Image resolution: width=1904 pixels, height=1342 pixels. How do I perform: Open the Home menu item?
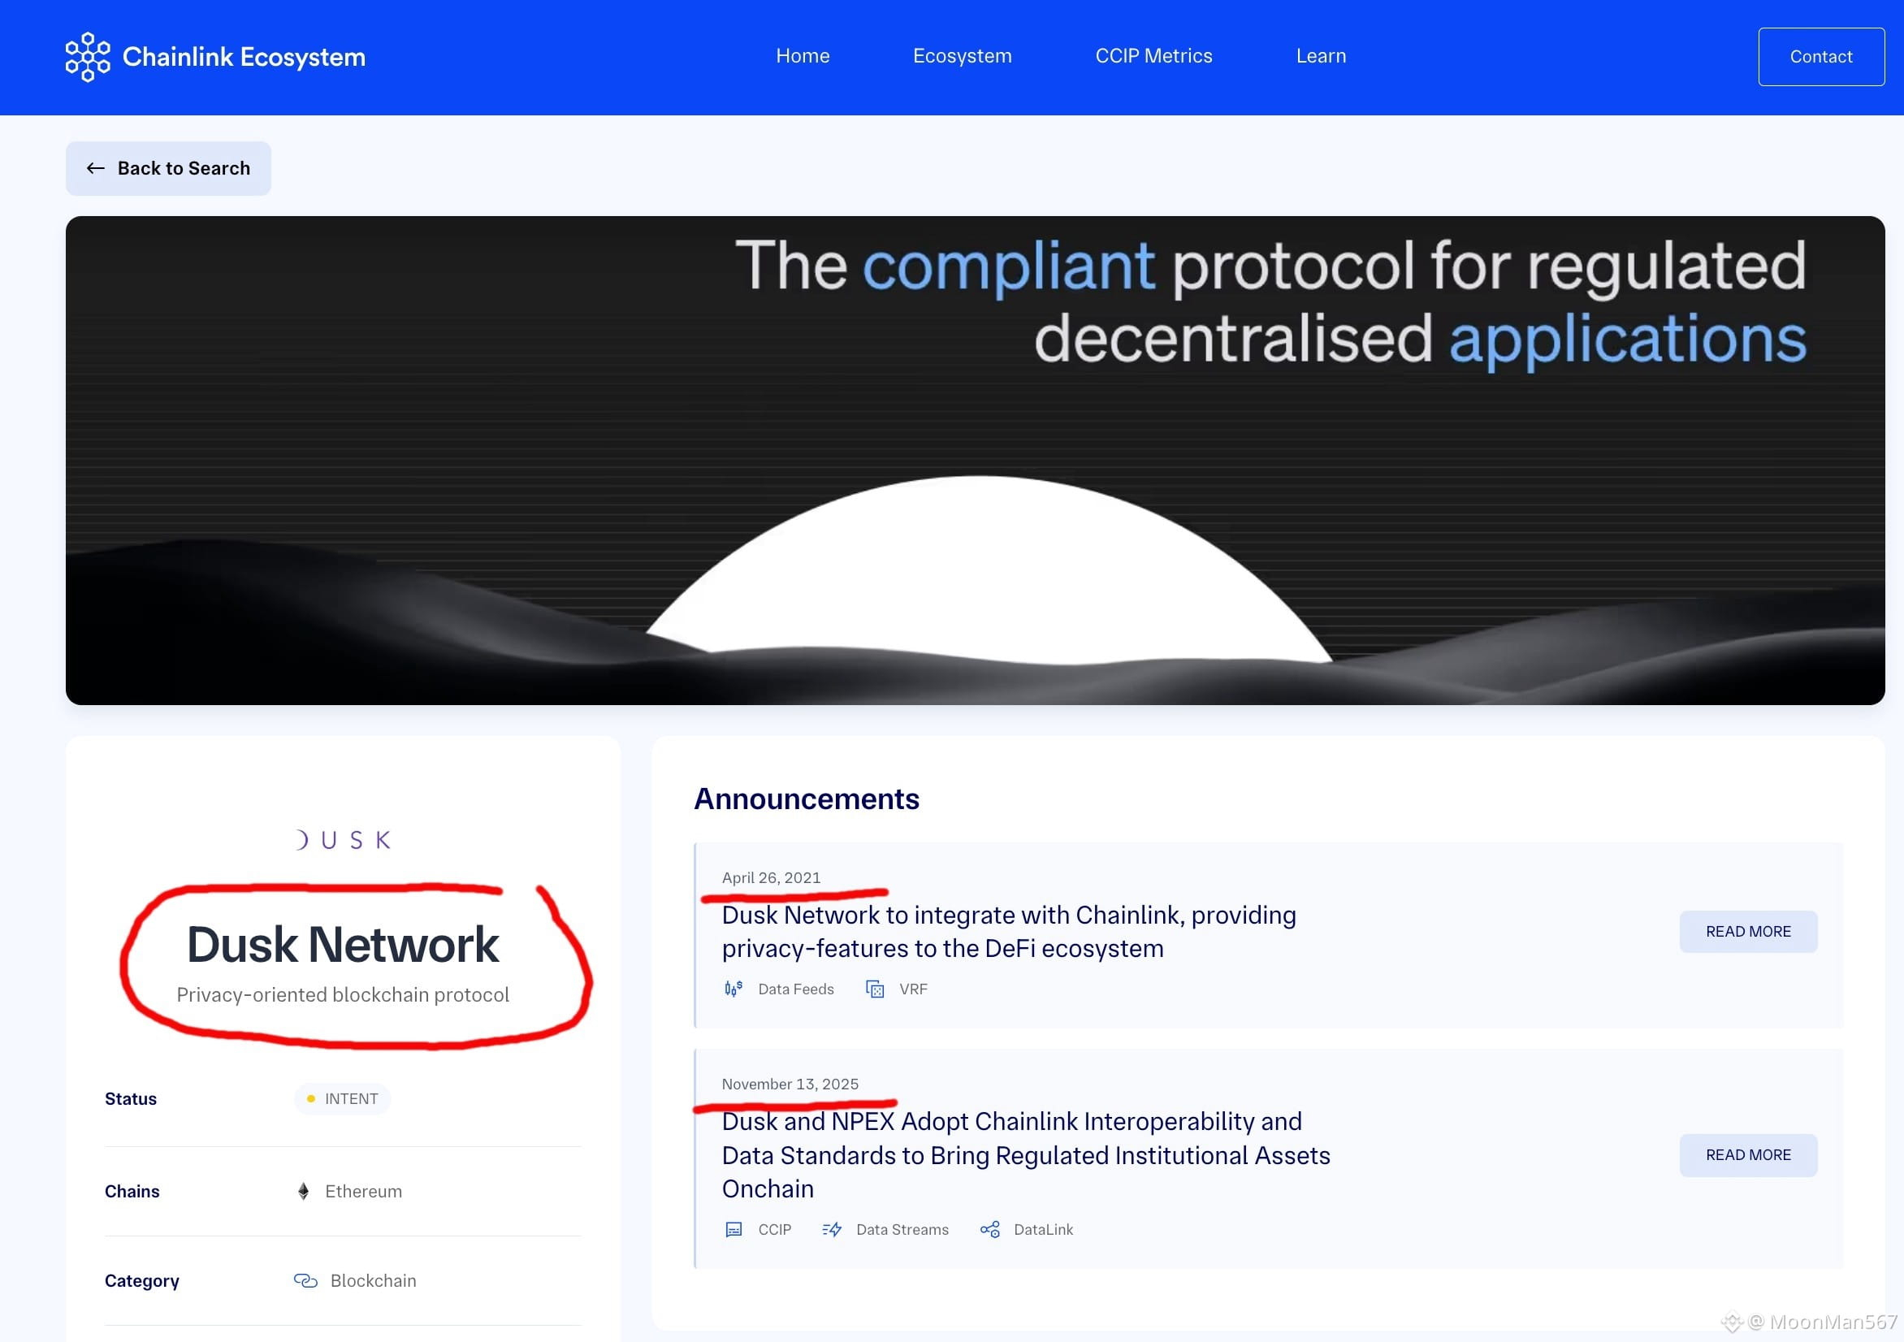803,55
